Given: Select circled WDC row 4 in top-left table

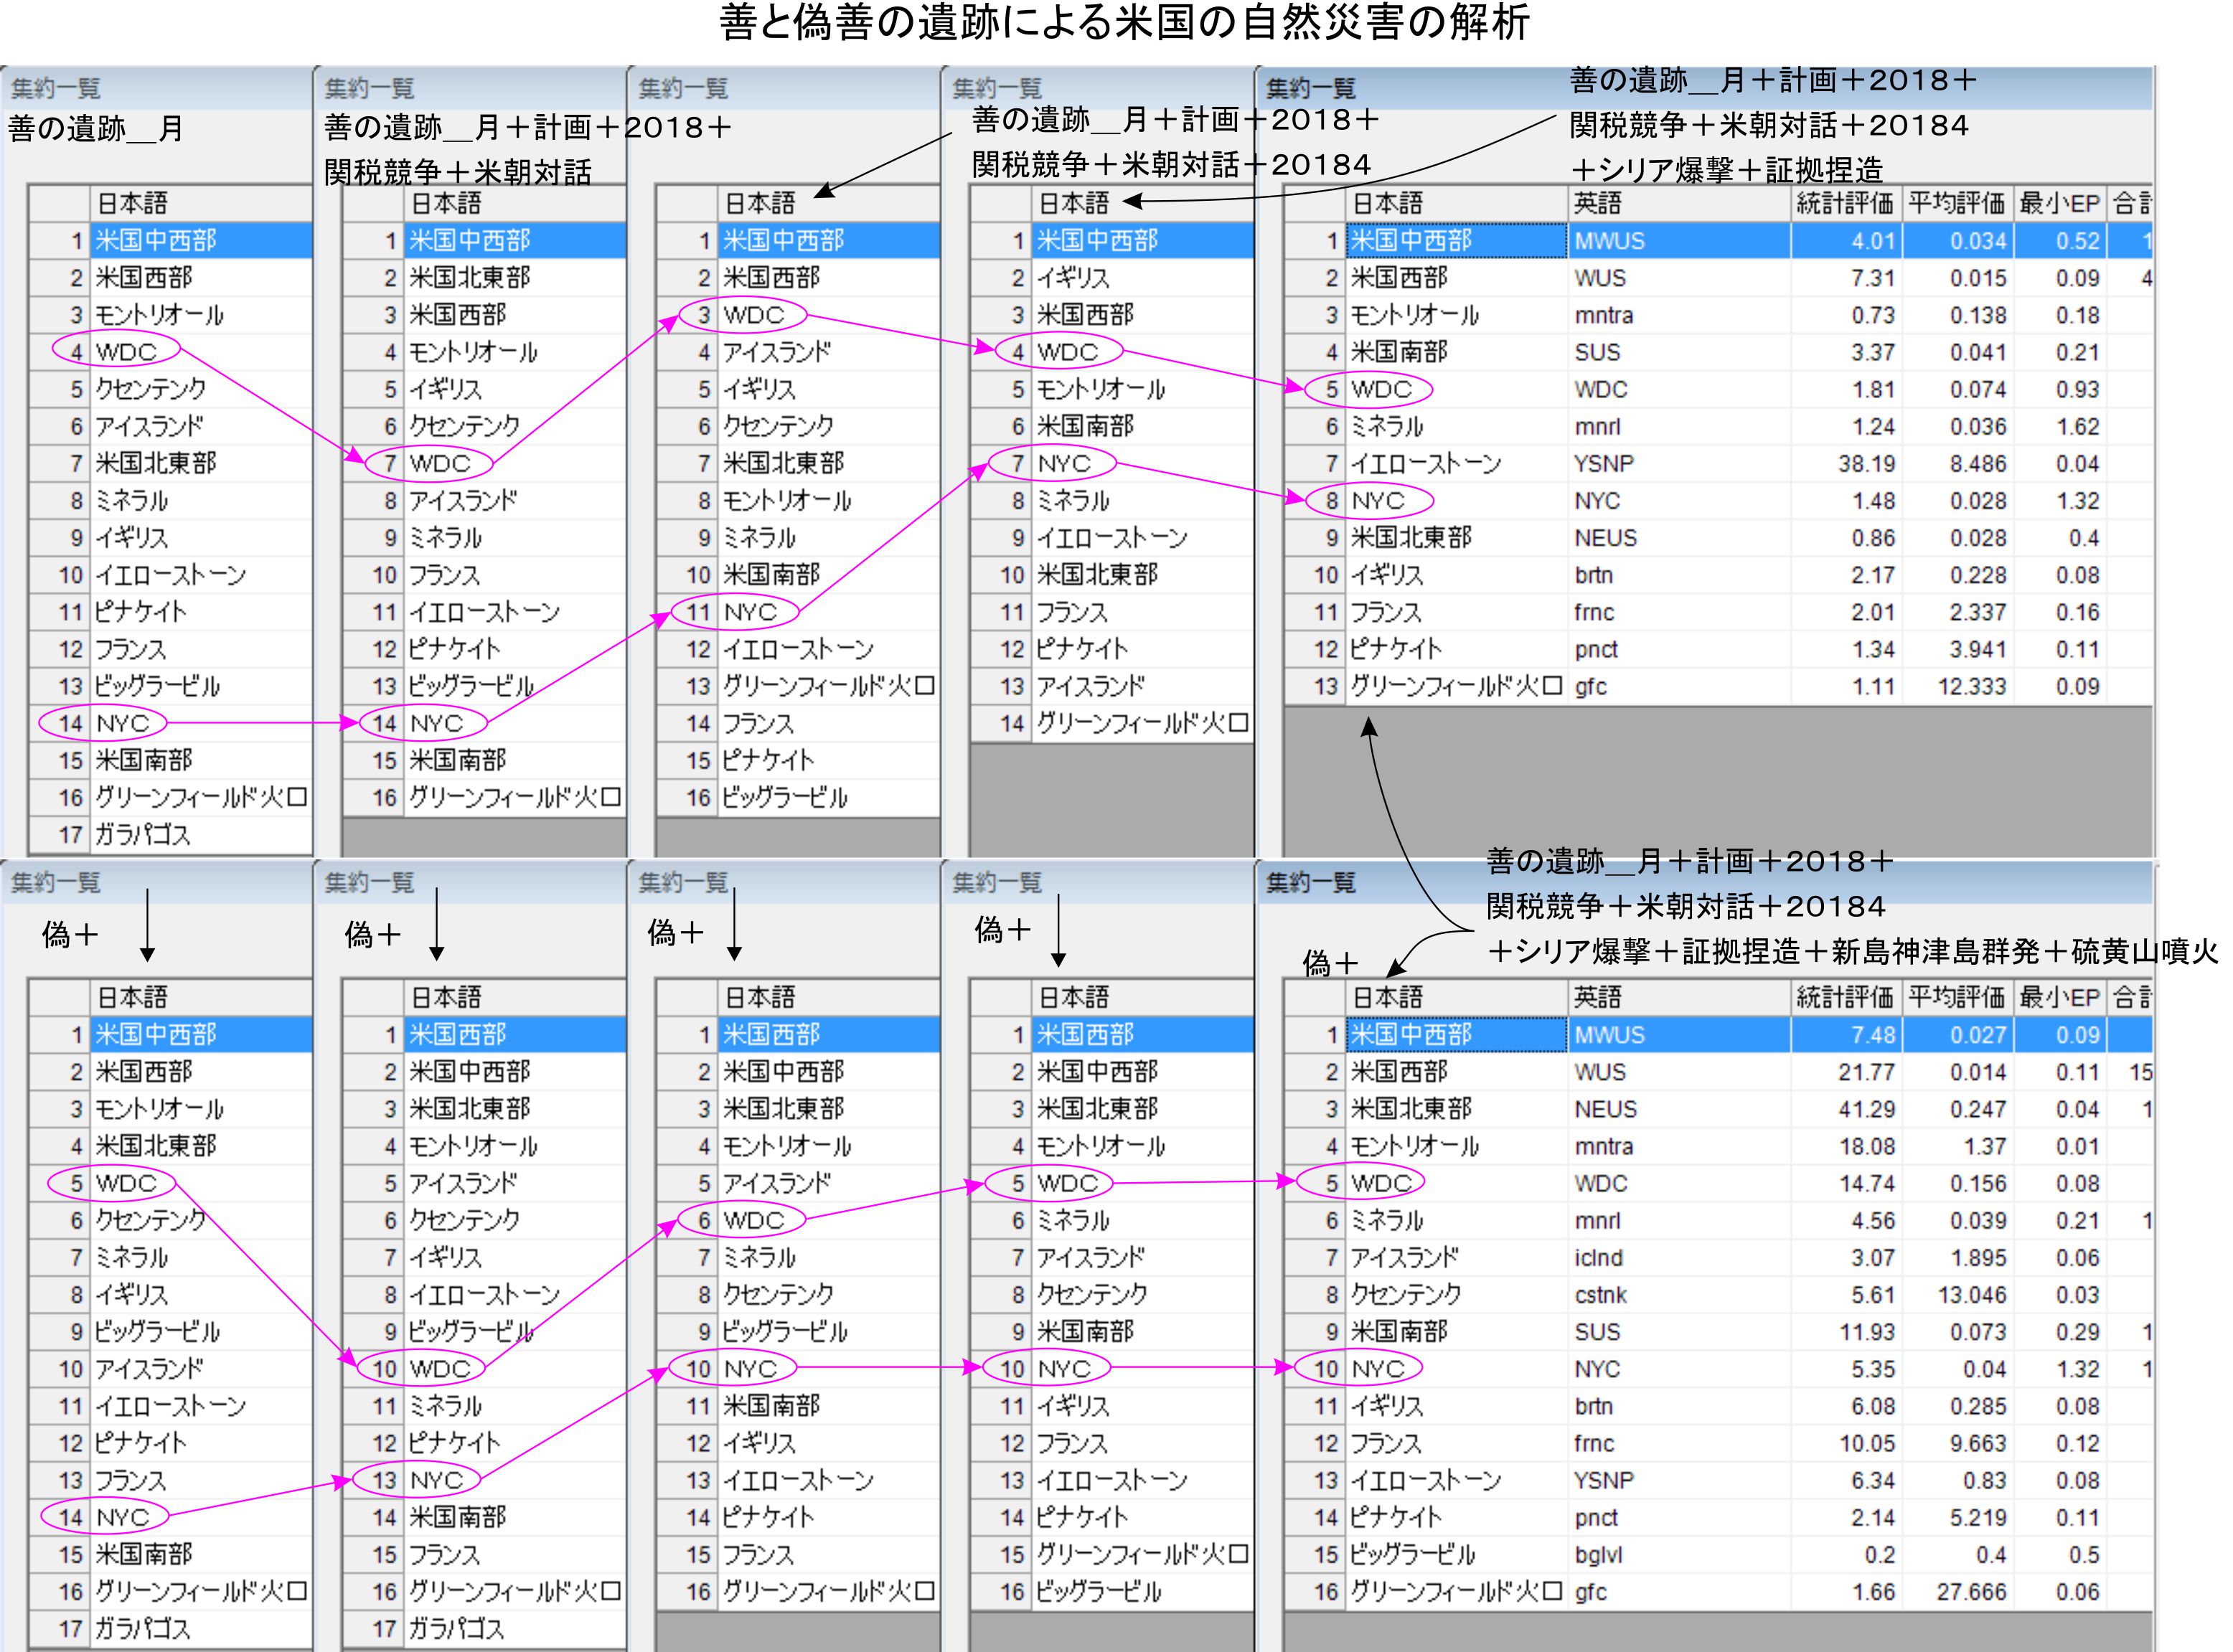Looking at the screenshot, I should [126, 352].
